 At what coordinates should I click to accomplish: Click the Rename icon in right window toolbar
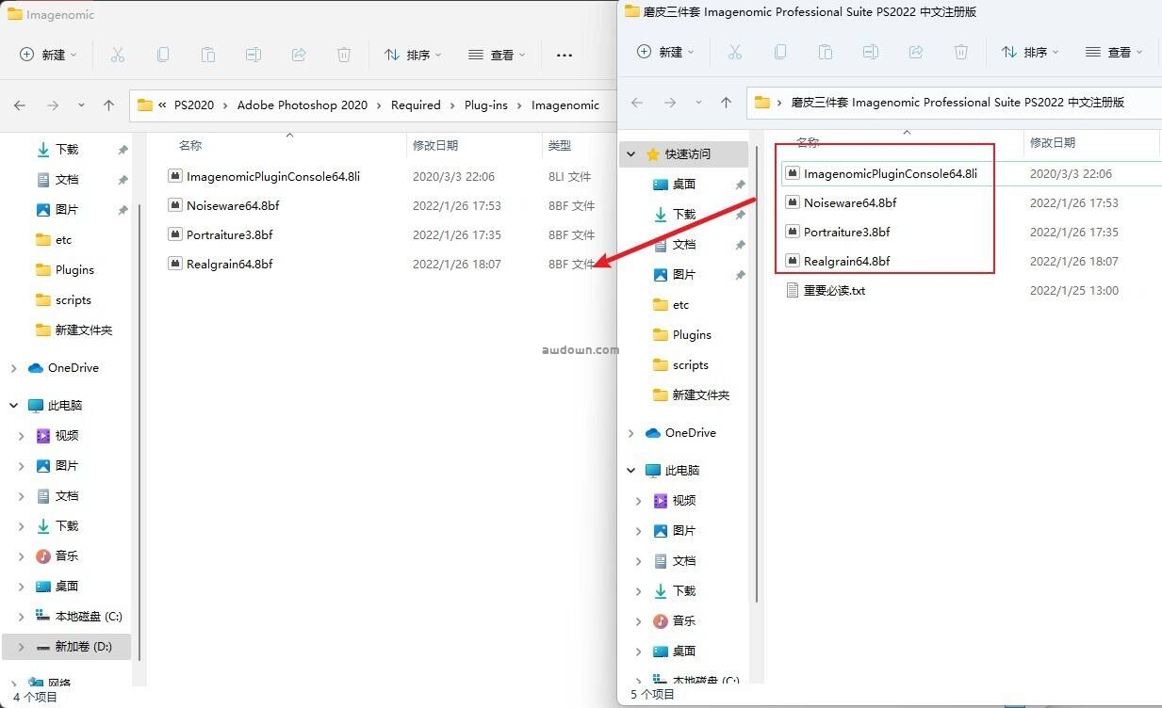[871, 52]
